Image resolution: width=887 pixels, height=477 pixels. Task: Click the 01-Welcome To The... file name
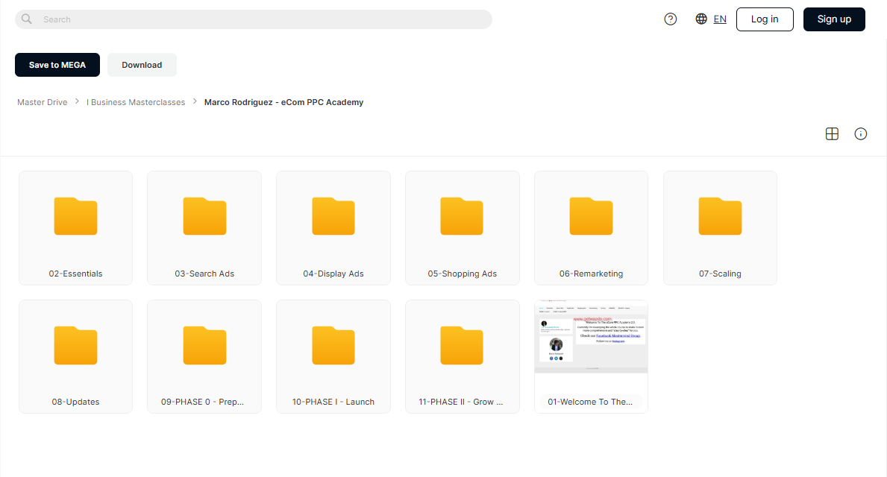click(591, 402)
